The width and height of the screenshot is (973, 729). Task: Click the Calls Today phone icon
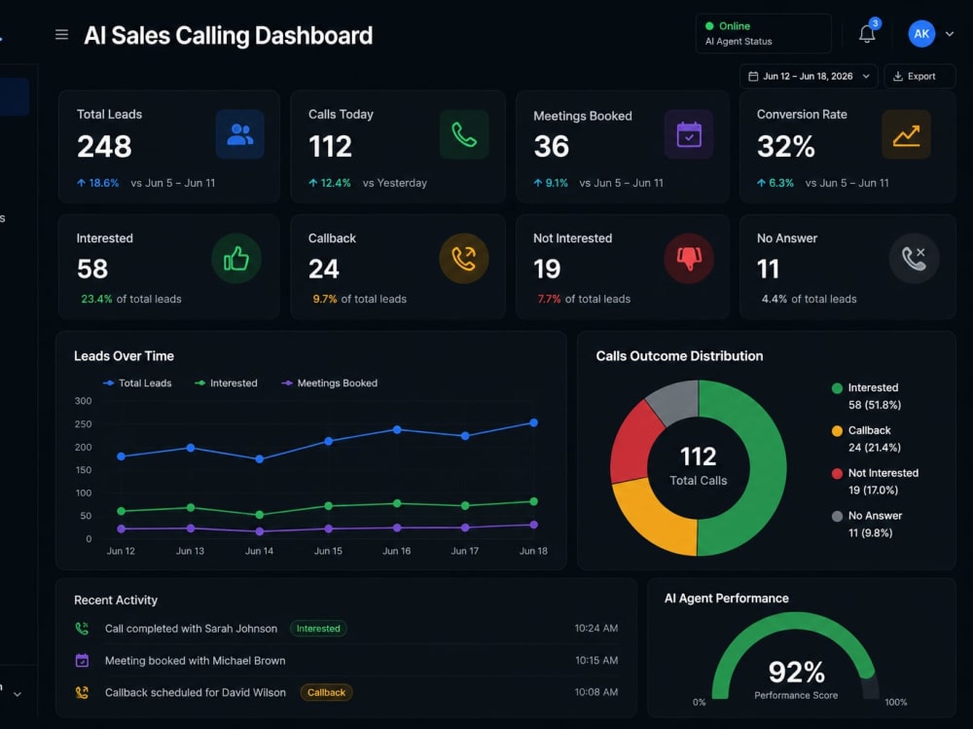click(464, 134)
